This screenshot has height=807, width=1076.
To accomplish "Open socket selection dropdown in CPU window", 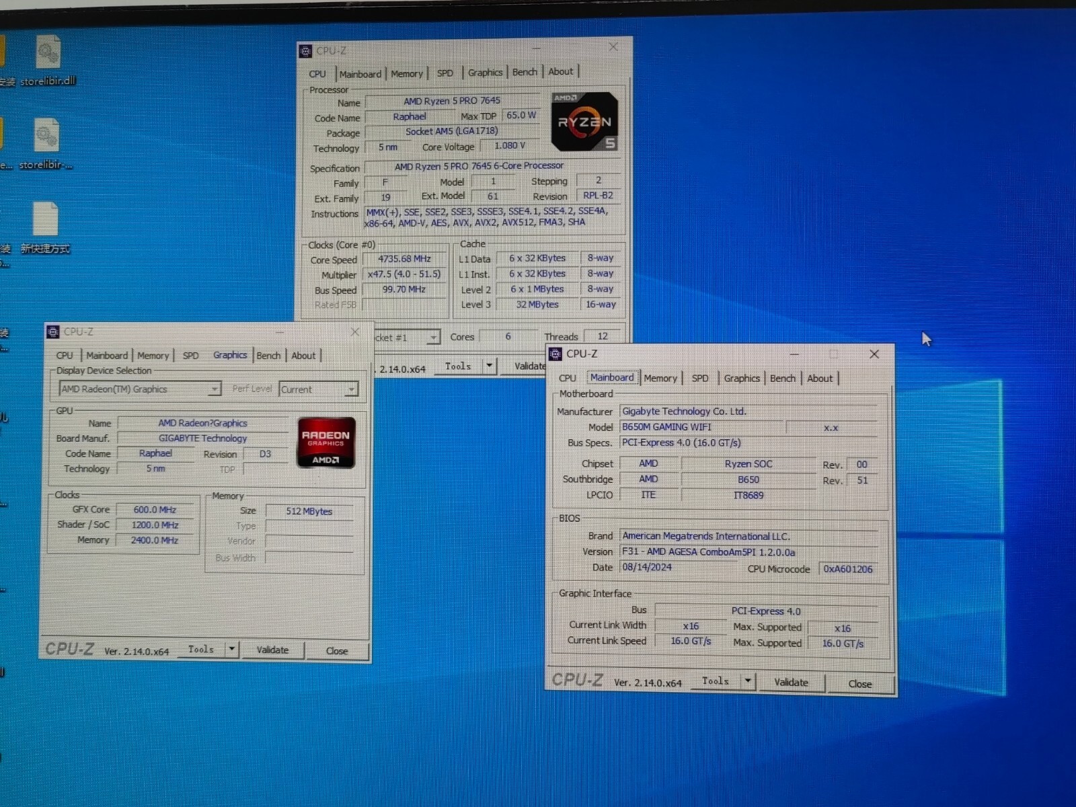I will pos(407,338).
